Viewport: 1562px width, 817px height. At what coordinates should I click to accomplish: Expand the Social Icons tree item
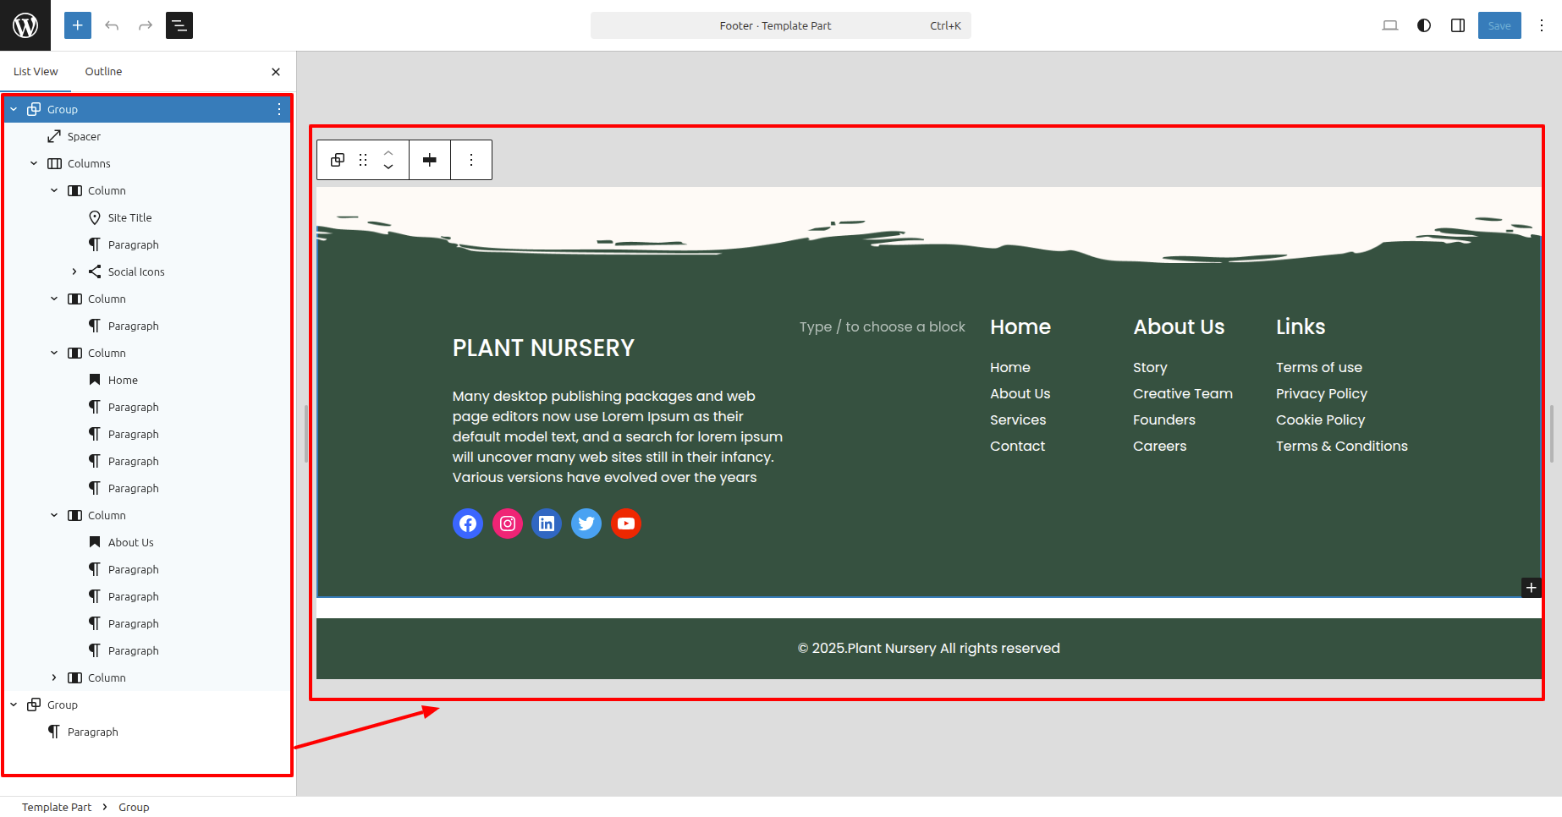(x=74, y=271)
